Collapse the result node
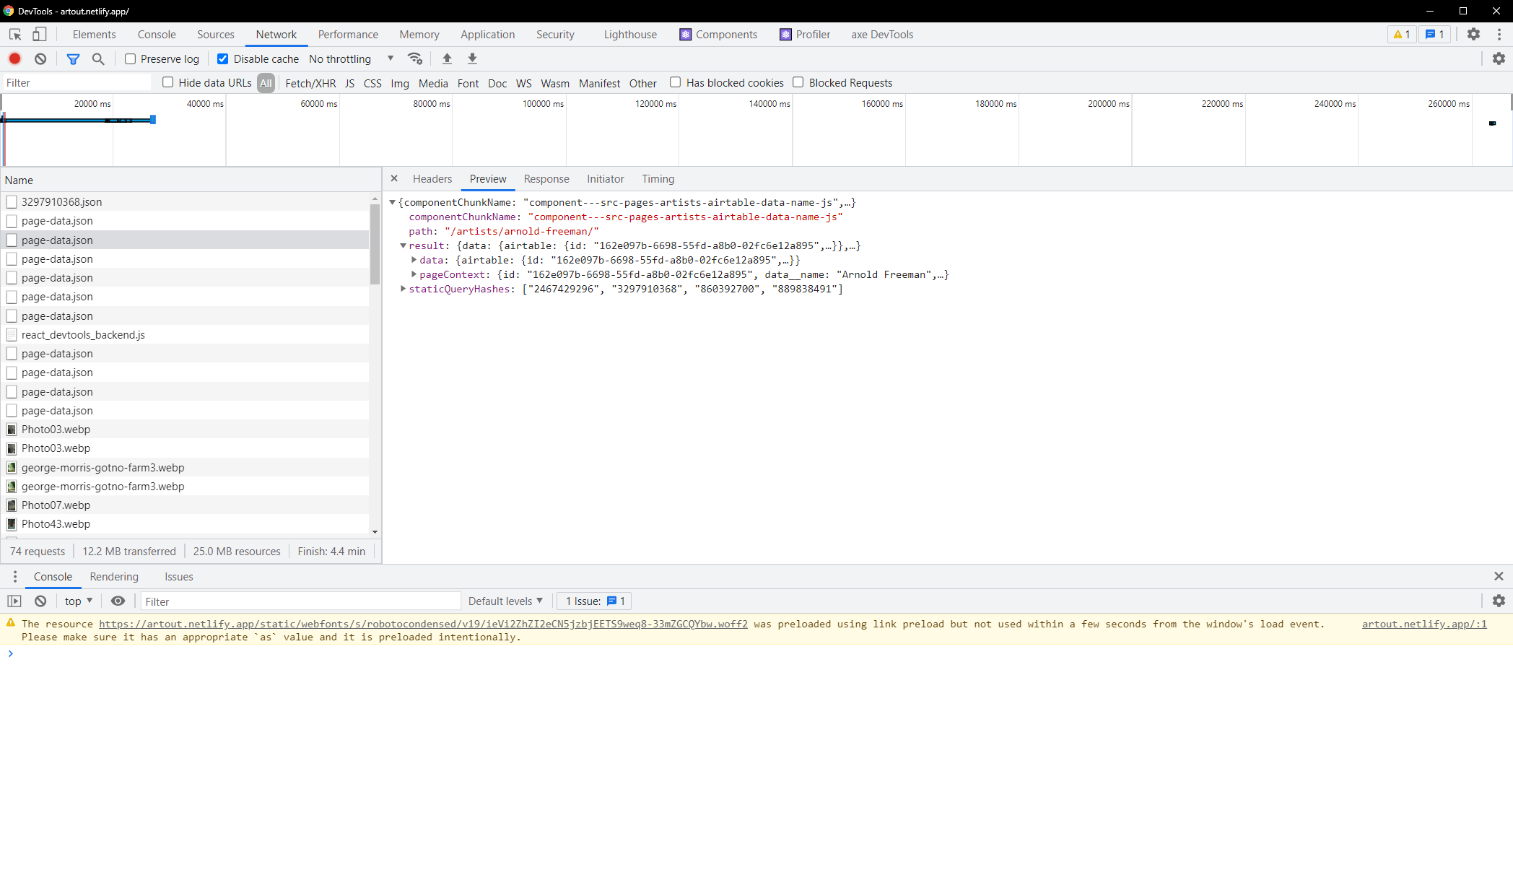1513x875 pixels. coord(403,246)
